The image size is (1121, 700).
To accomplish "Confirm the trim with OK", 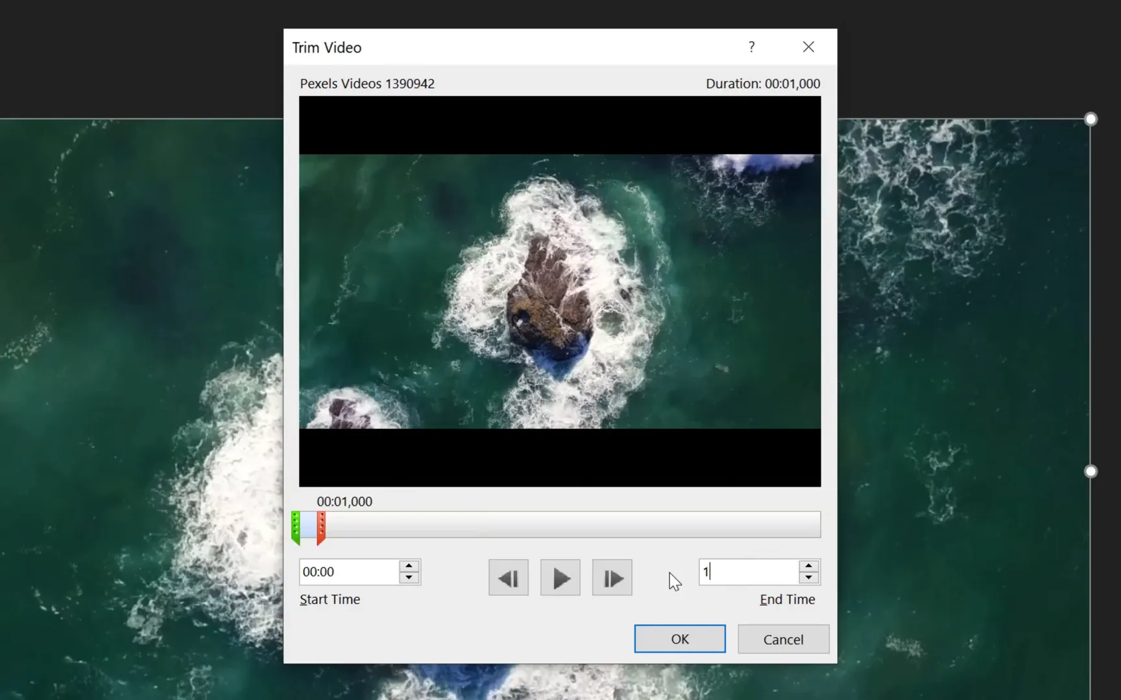I will 679,638.
